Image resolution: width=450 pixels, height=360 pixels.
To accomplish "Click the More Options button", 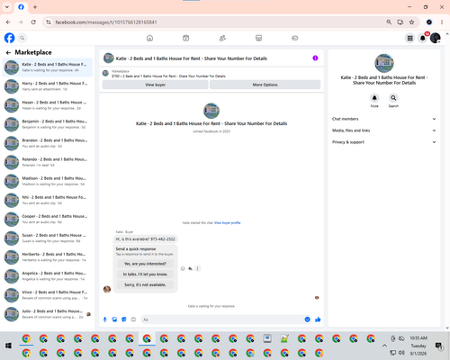I will pos(265,85).
